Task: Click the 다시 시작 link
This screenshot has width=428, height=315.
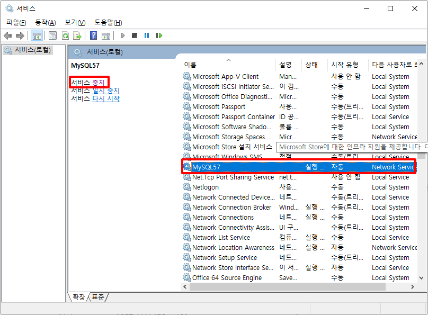Action: click(x=106, y=98)
